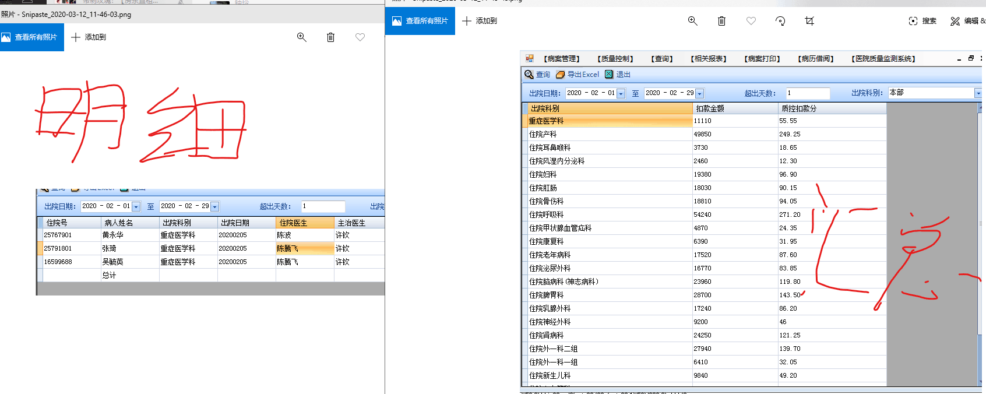Click 出院科别 combo box text 本部

coord(897,93)
